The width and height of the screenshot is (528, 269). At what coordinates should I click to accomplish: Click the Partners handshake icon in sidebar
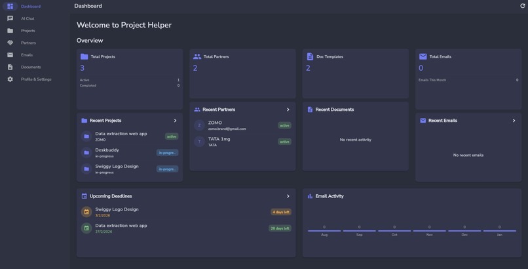10,43
